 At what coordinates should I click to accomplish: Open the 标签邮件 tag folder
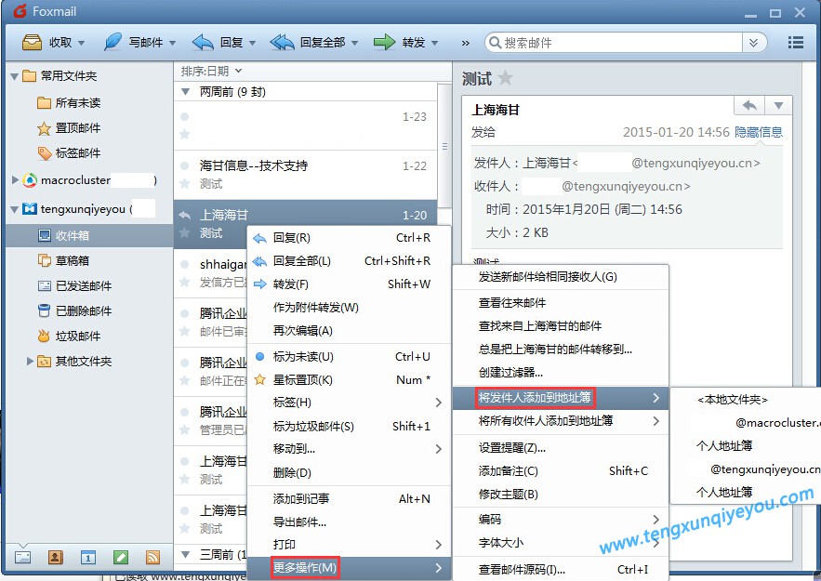[69, 152]
